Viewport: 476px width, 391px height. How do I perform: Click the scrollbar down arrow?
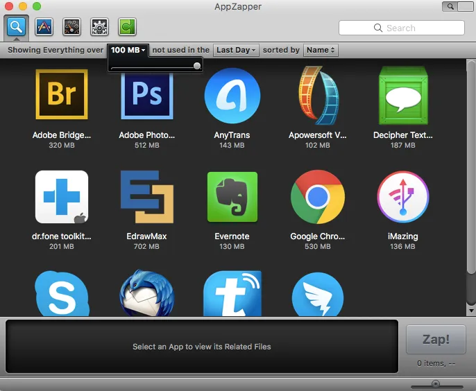click(x=471, y=311)
